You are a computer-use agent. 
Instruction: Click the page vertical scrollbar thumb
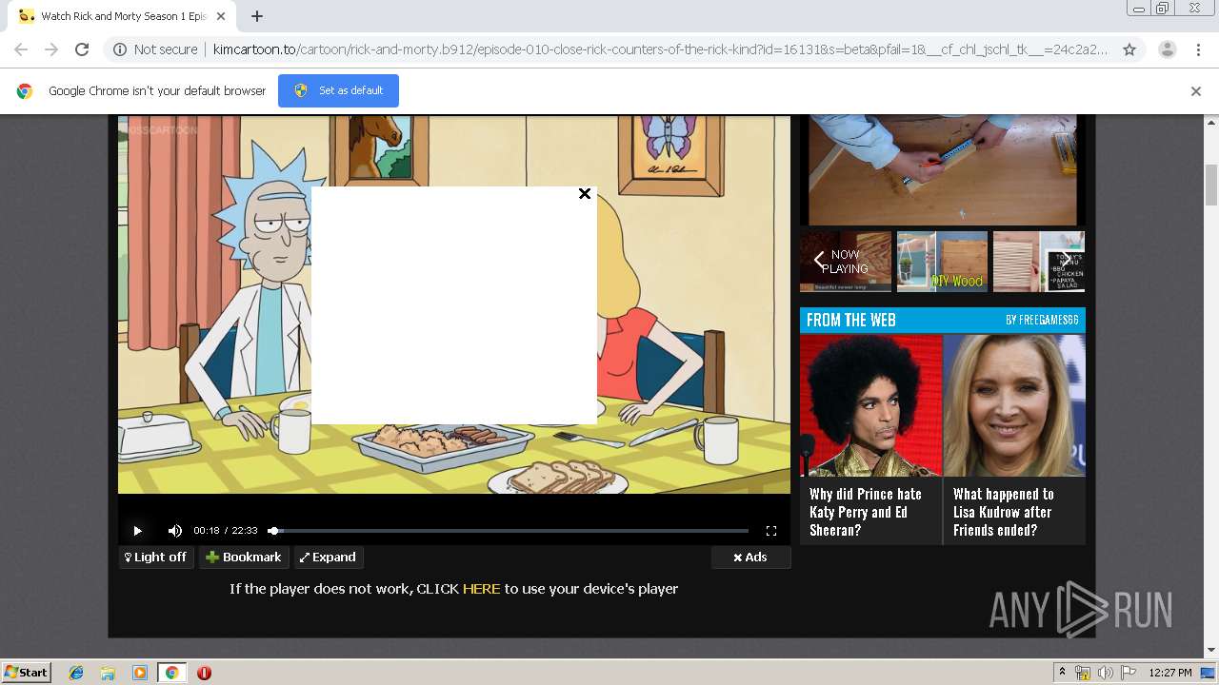(x=1211, y=185)
